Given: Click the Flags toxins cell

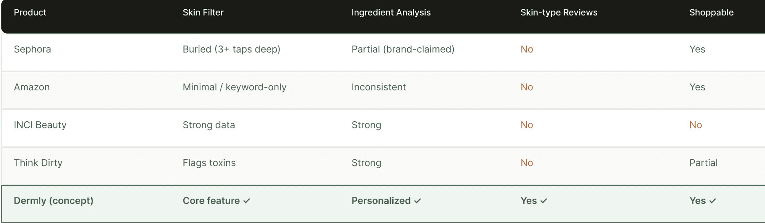Looking at the screenshot, I should (209, 163).
